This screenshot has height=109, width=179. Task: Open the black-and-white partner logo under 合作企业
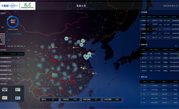[5, 89]
